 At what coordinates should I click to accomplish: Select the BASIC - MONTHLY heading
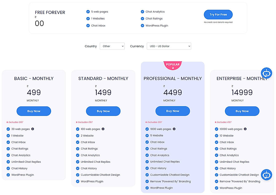(x=34, y=79)
